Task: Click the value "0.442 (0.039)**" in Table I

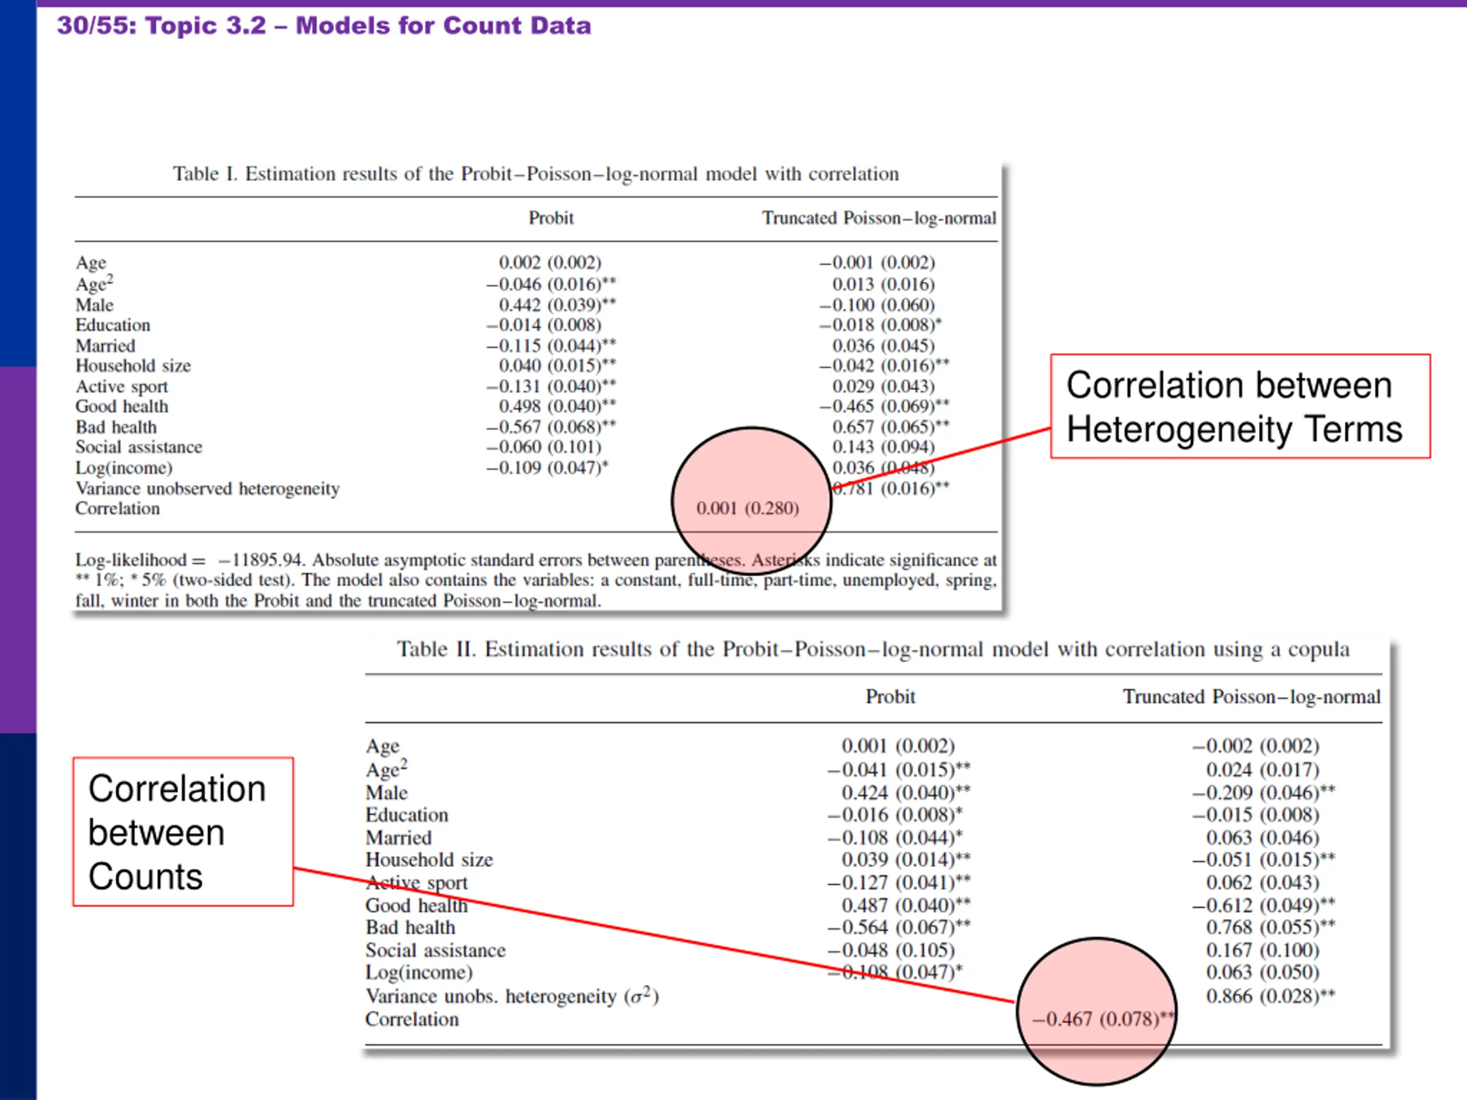Action: coord(557,305)
